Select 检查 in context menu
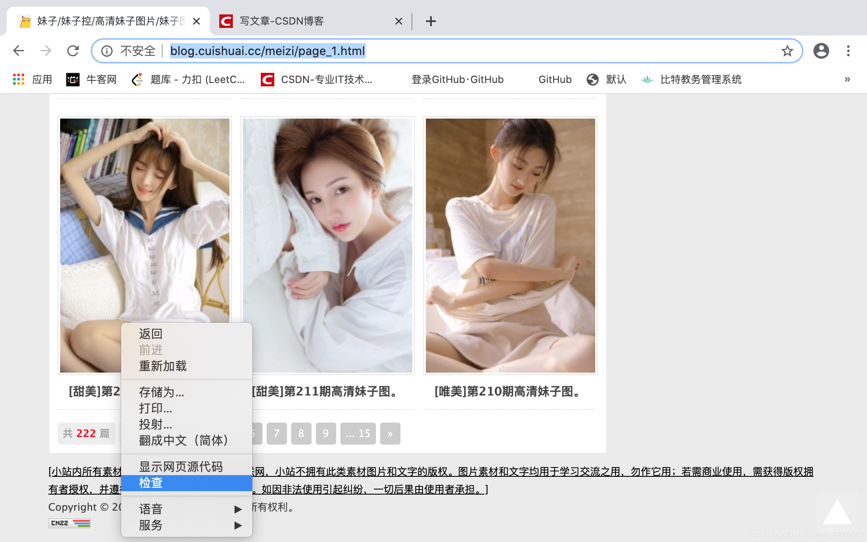Image resolution: width=867 pixels, height=542 pixels. pyautogui.click(x=186, y=483)
